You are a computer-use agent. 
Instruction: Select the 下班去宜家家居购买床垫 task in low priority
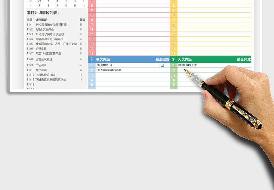[x=109, y=70]
